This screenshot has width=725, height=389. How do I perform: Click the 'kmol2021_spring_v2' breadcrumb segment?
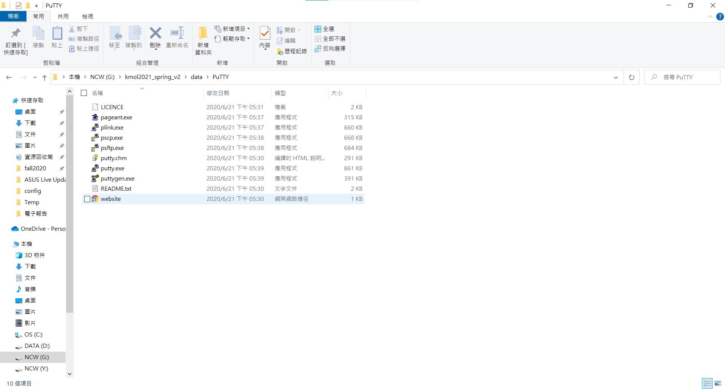click(x=153, y=77)
